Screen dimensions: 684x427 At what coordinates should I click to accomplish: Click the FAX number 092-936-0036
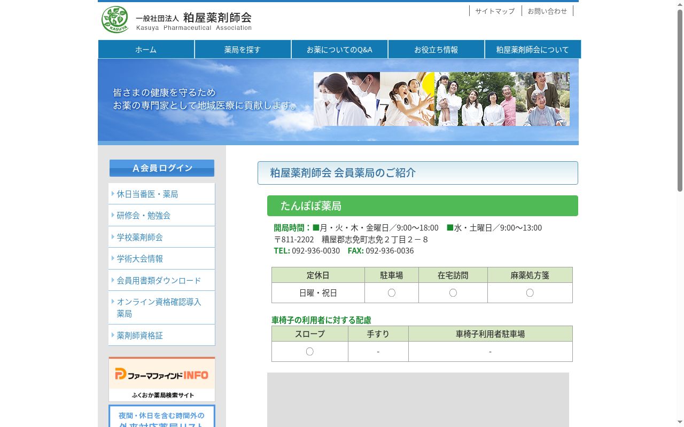click(390, 250)
